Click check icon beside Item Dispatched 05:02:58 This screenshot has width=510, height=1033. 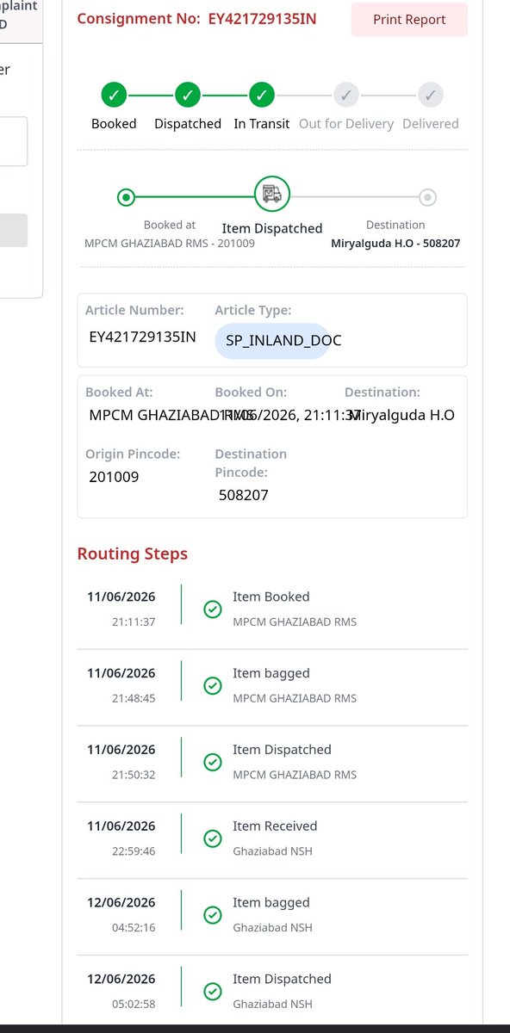212,992
